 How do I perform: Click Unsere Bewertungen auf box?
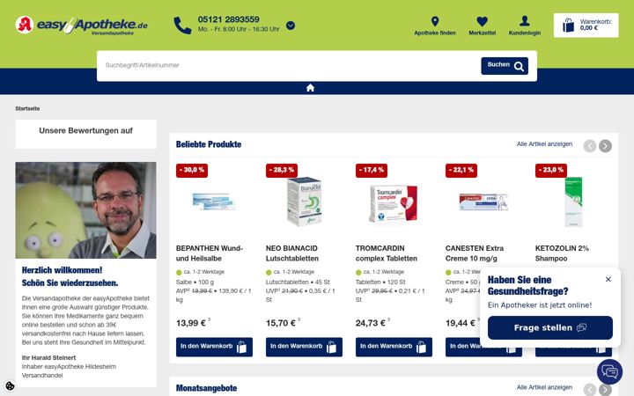point(85,134)
